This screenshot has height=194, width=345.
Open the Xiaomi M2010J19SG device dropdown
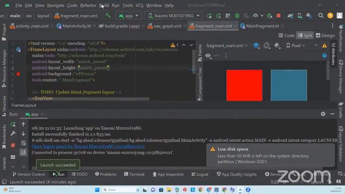coord(174,16)
